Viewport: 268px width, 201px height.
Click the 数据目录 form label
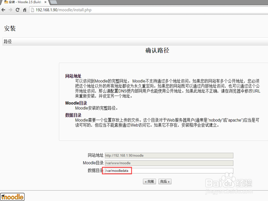tap(95, 171)
